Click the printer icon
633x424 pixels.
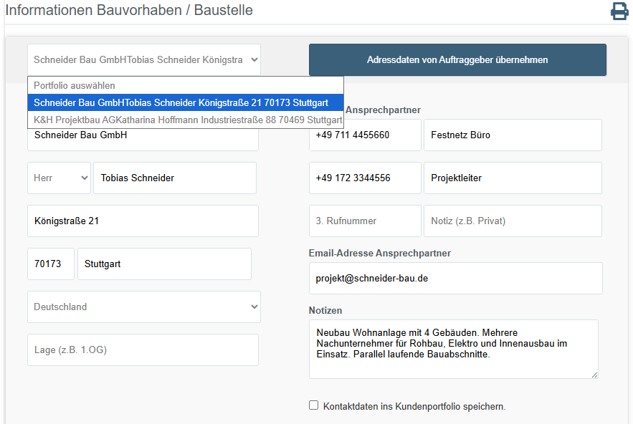(619, 11)
